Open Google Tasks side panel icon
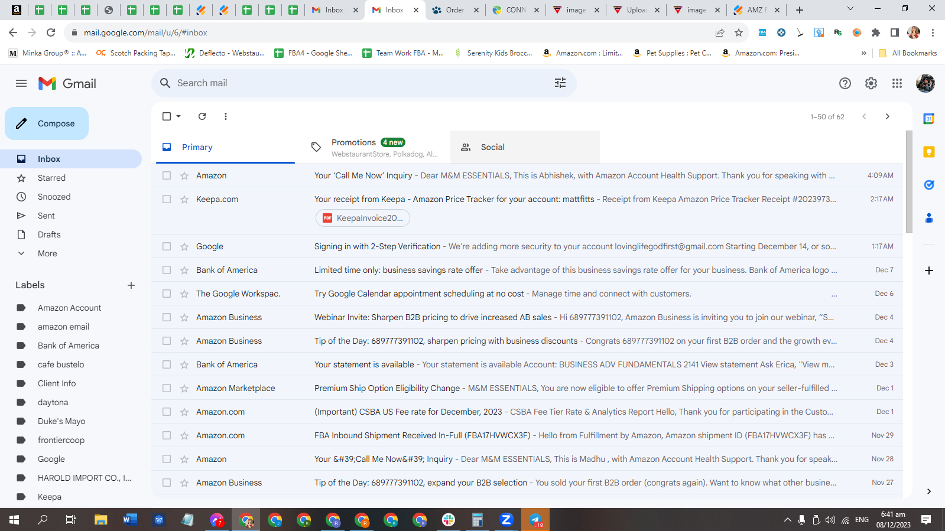The width and height of the screenshot is (945, 531). 929,185
